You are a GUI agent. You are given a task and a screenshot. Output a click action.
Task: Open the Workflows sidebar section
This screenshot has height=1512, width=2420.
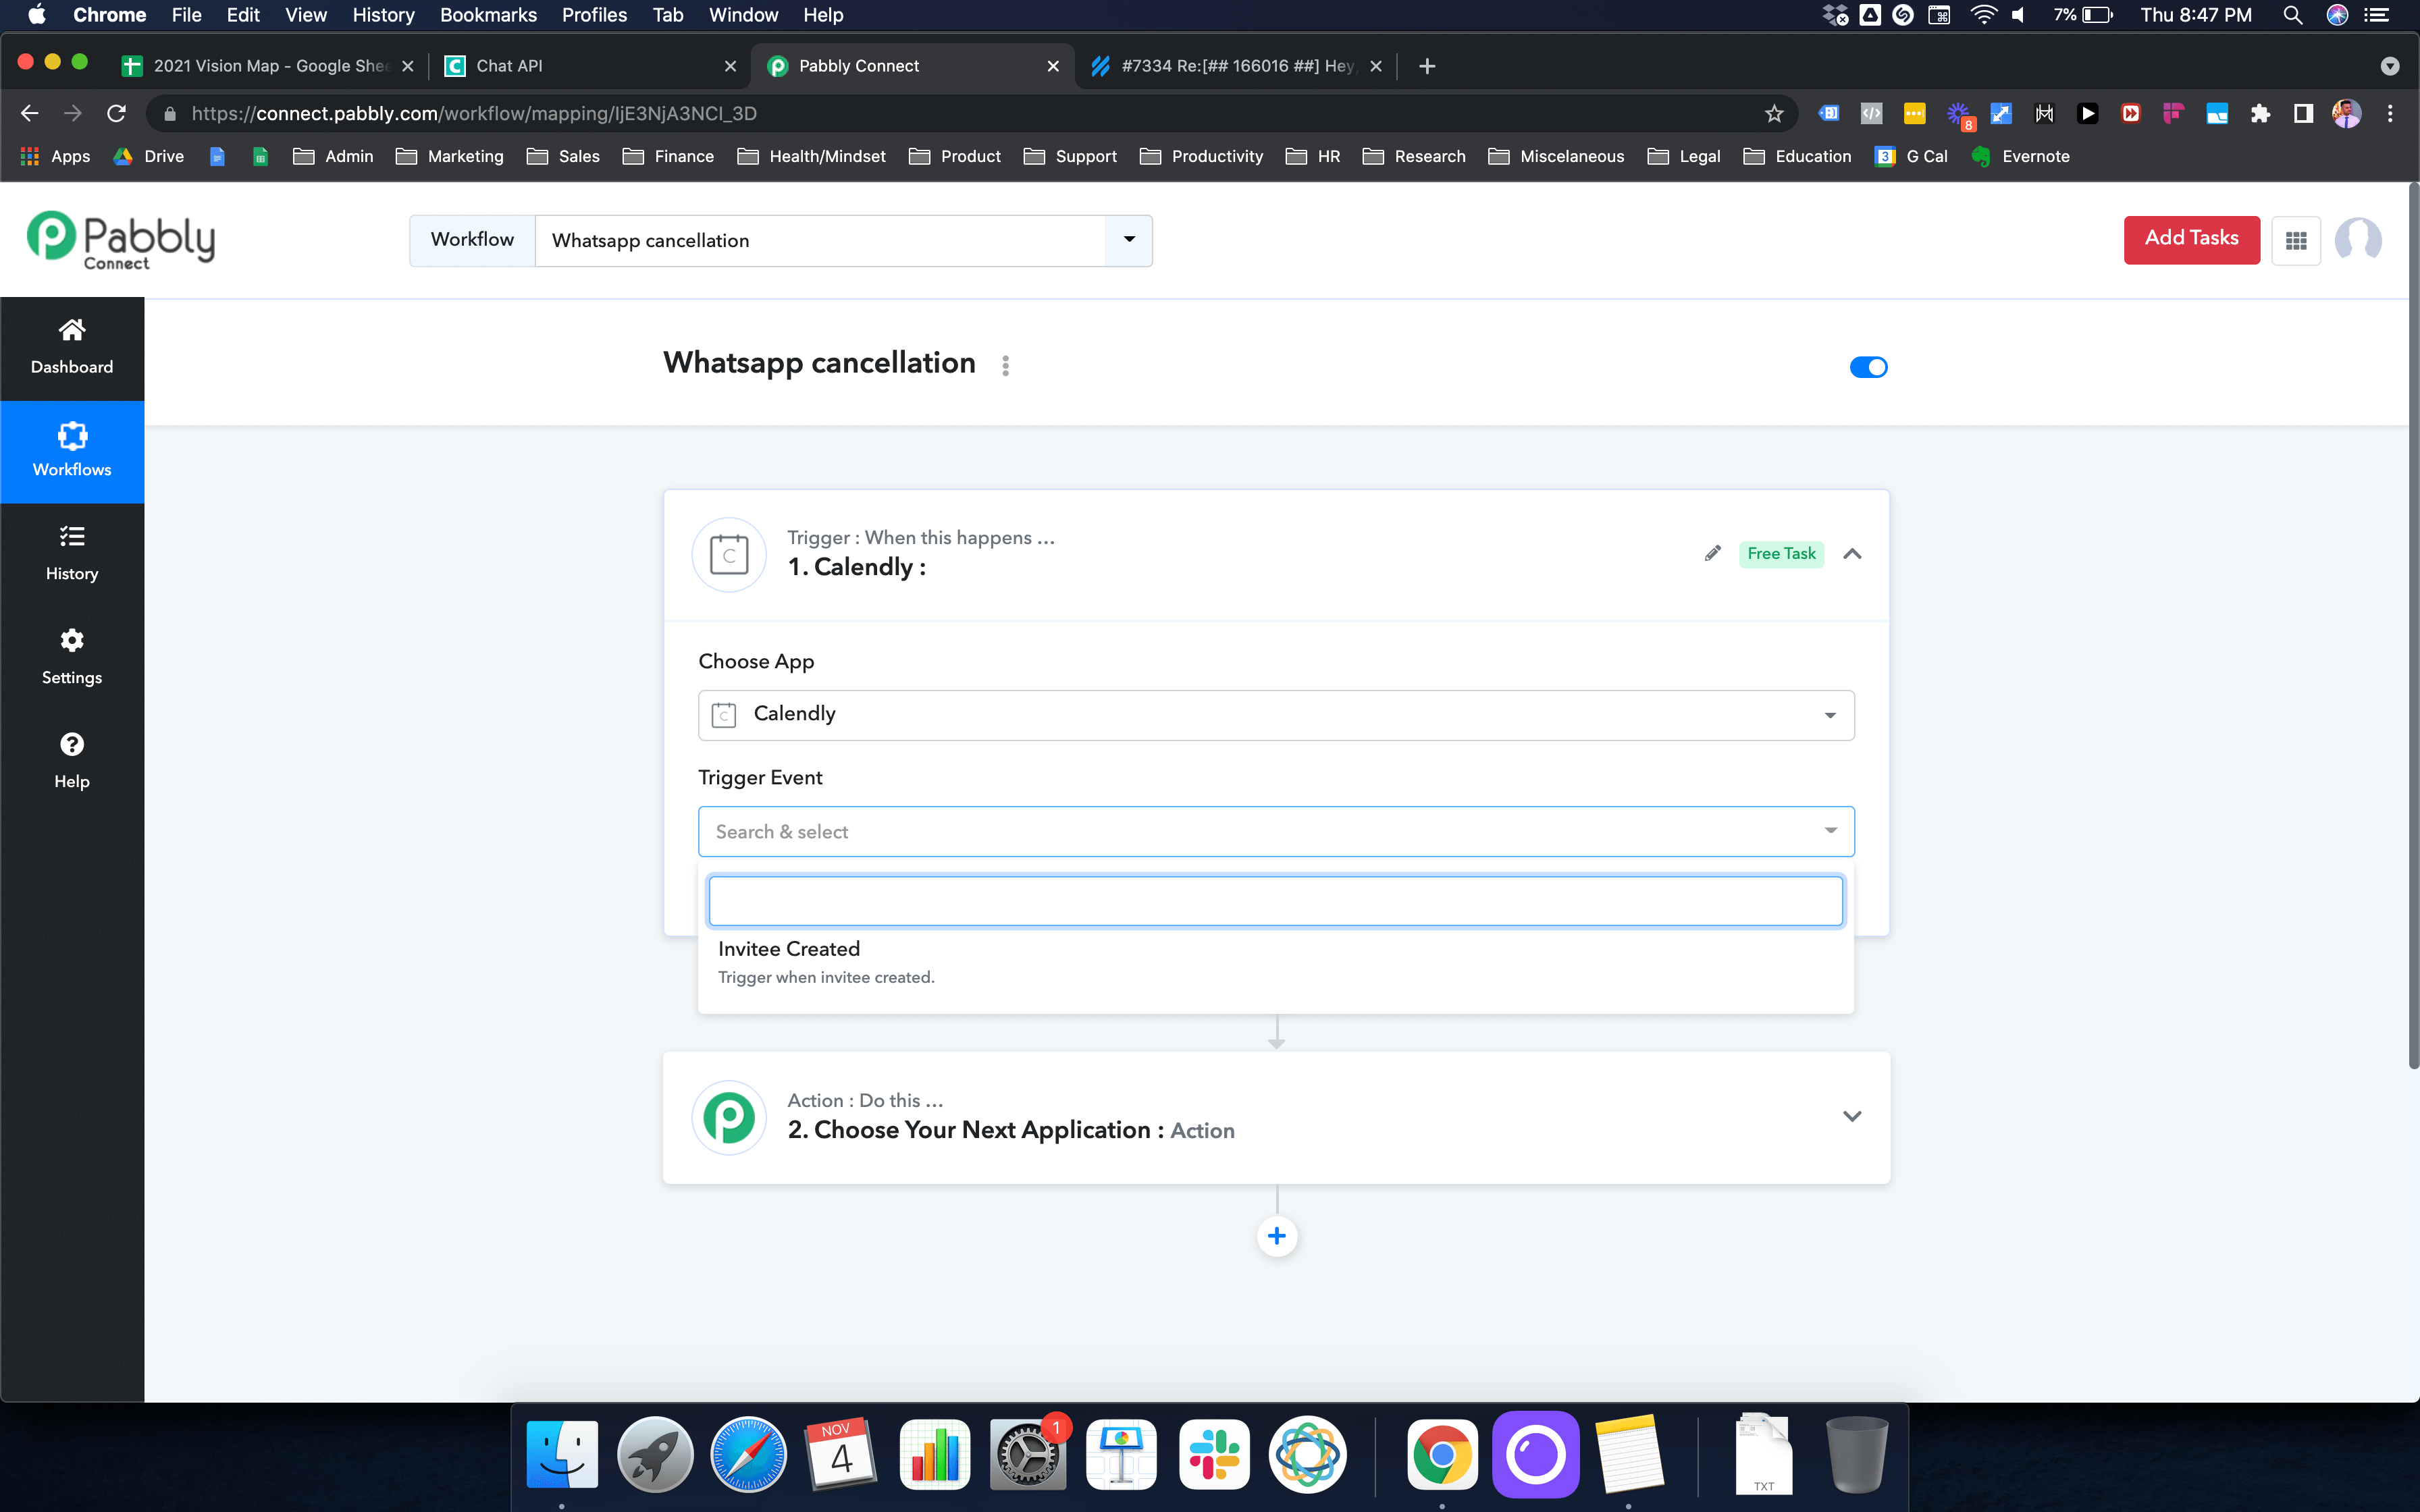click(x=72, y=451)
